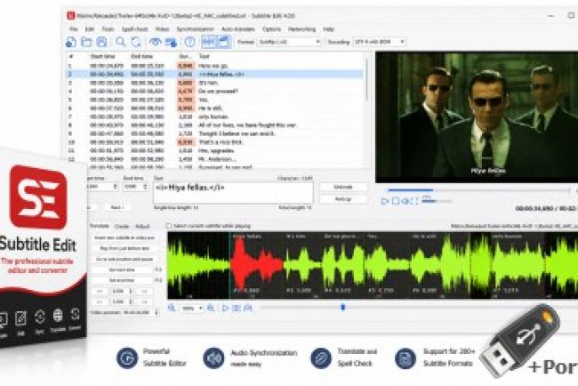Open the File menu
578x386 pixels.
point(74,29)
